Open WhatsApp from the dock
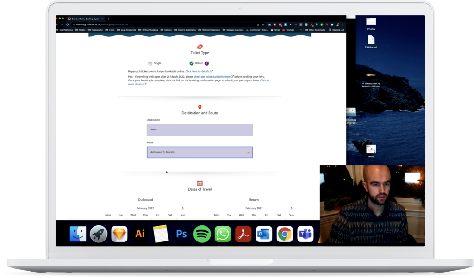Viewport: 474px width, 278px height. pyautogui.click(x=223, y=234)
